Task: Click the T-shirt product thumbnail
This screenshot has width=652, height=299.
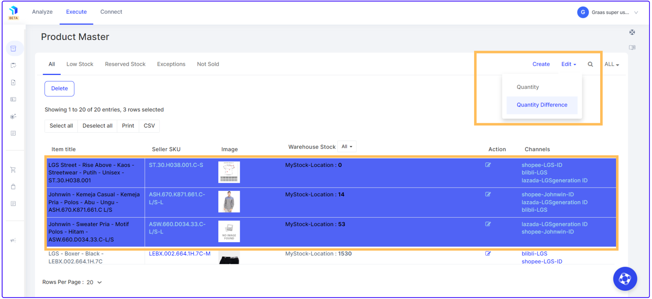Action: tap(229, 172)
